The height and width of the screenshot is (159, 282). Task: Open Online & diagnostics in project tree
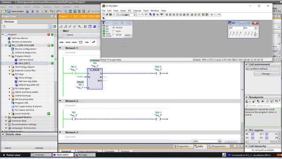pyautogui.click(x=26, y=53)
